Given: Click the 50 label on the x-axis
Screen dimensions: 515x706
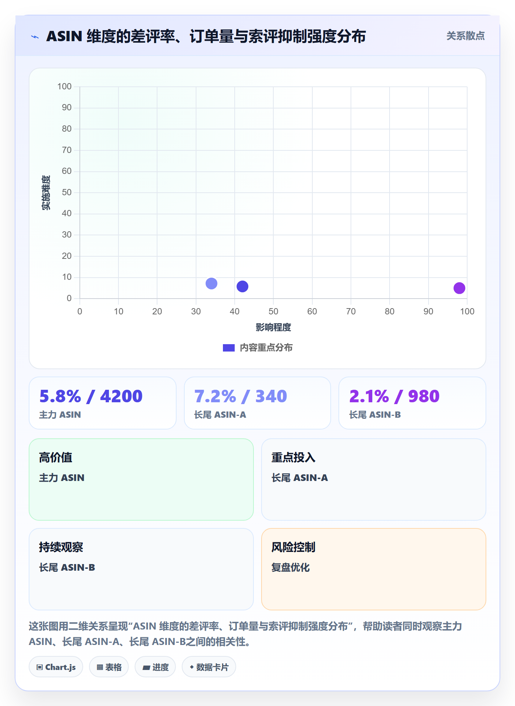Looking at the screenshot, I should [x=273, y=311].
